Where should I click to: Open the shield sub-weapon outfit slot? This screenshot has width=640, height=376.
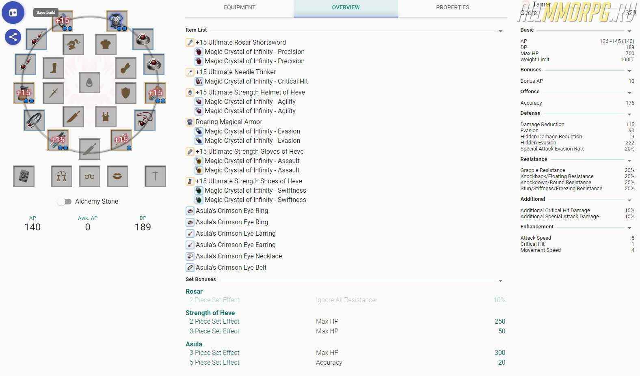(x=125, y=93)
